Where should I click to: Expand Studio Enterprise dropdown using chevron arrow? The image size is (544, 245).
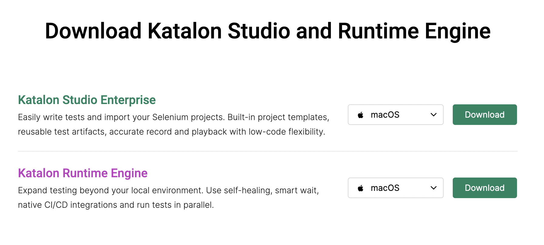click(434, 115)
